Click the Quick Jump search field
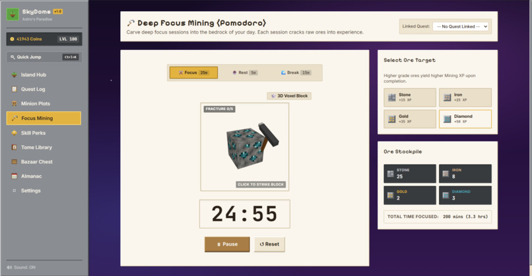 [44, 57]
